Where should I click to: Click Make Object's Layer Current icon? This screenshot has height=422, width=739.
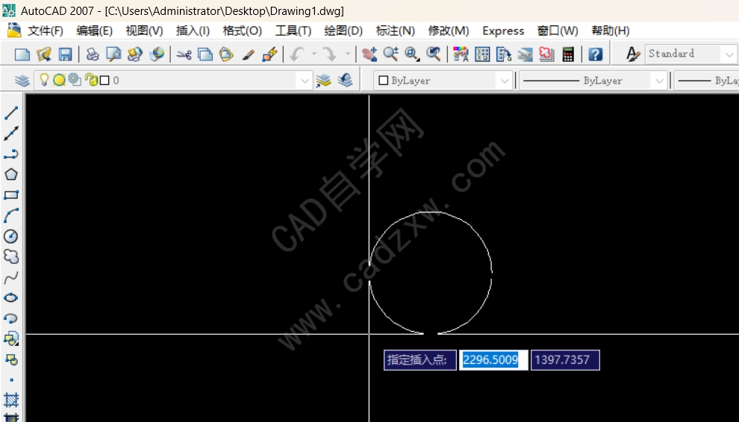323,81
